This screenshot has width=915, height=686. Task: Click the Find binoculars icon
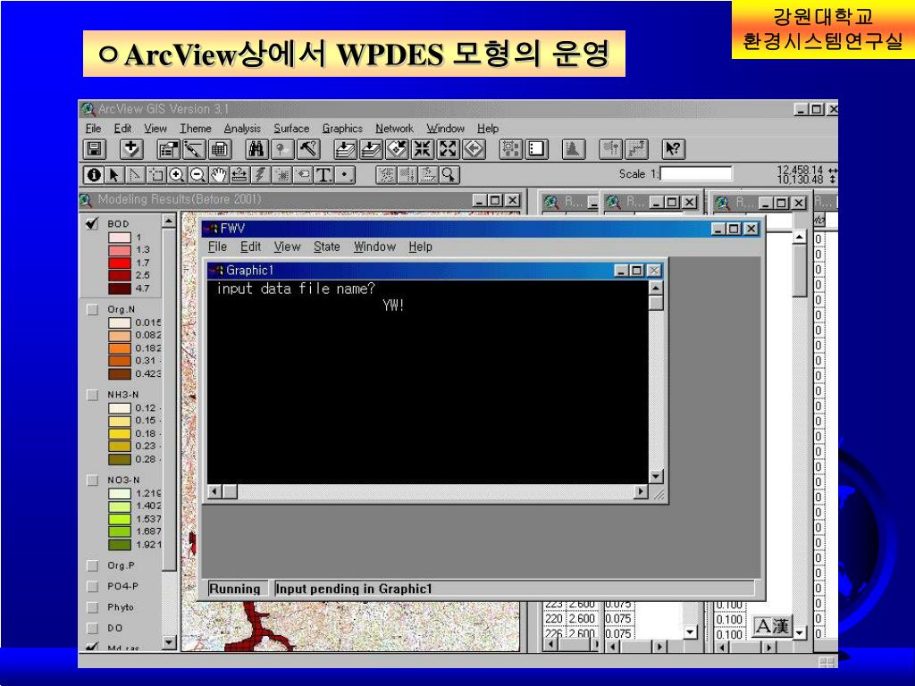[256, 149]
